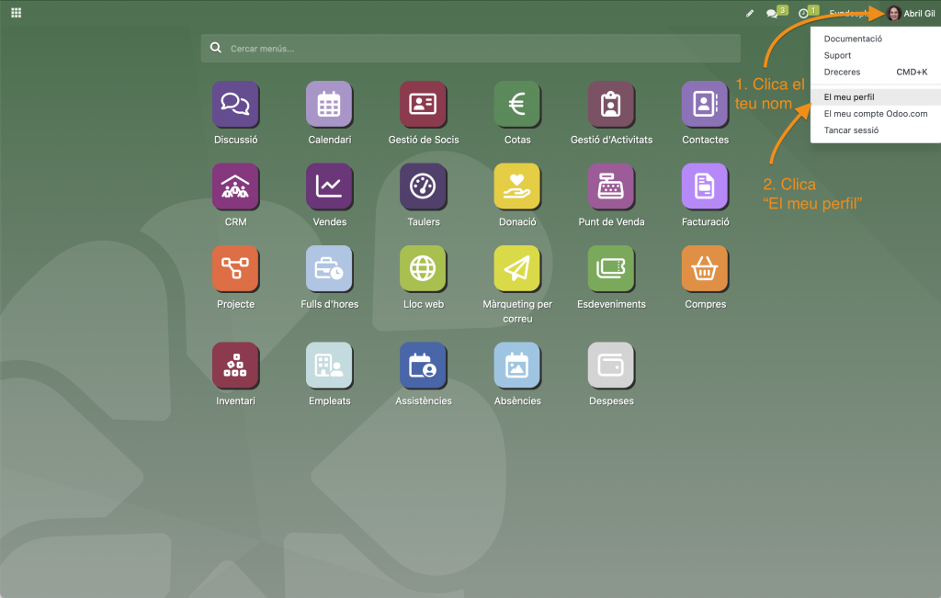The image size is (941, 598).
Task: Launch the Inventari app
Action: pos(235,366)
